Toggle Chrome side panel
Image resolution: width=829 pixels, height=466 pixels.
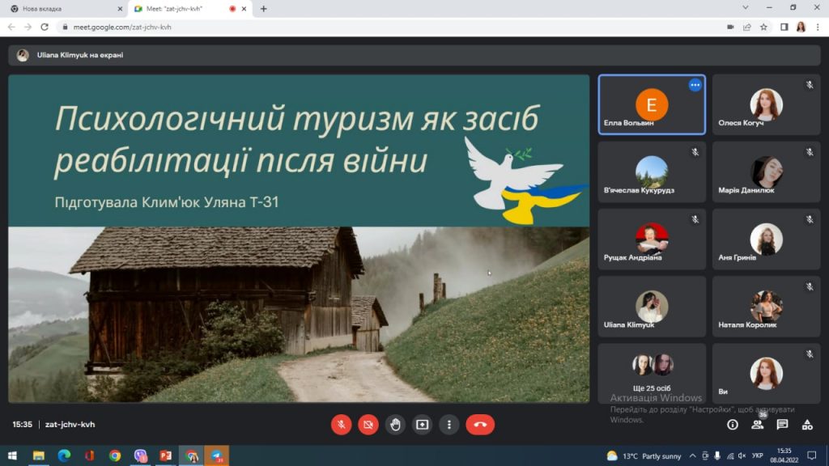(784, 27)
